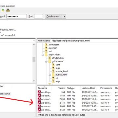
Task: Select the wp-cron... PHP file row
Action: (78, 106)
